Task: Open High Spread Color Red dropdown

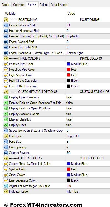Action: [x=88, y=75]
